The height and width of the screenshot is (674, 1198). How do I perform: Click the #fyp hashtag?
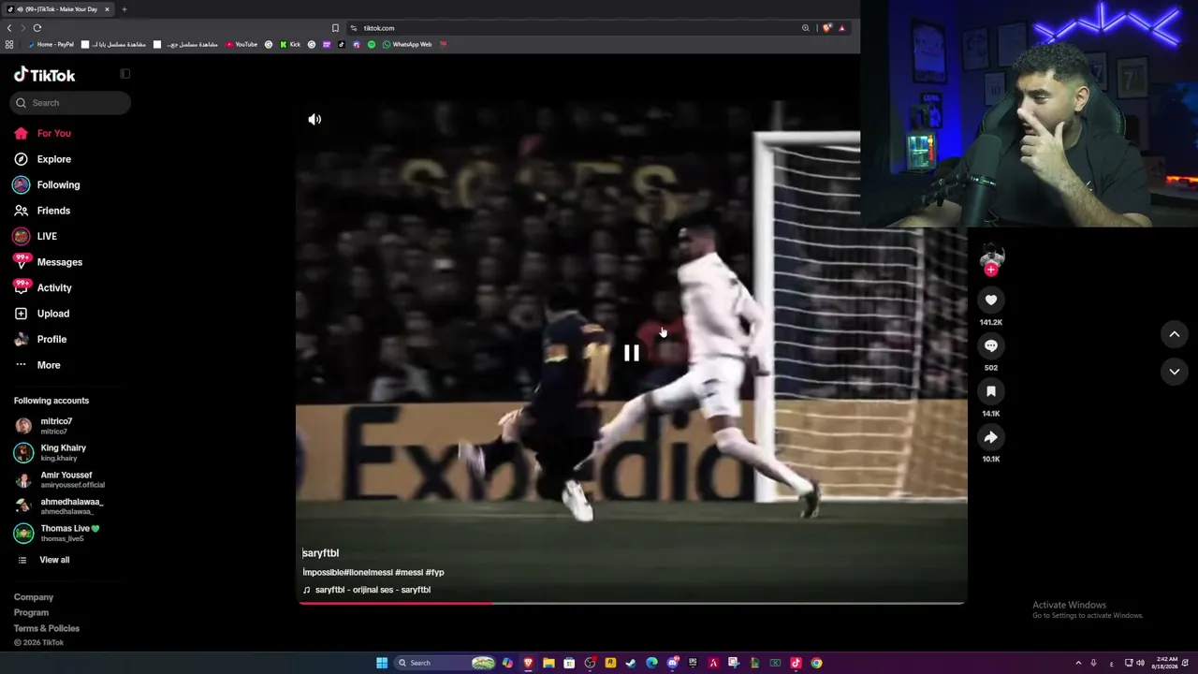(435, 572)
